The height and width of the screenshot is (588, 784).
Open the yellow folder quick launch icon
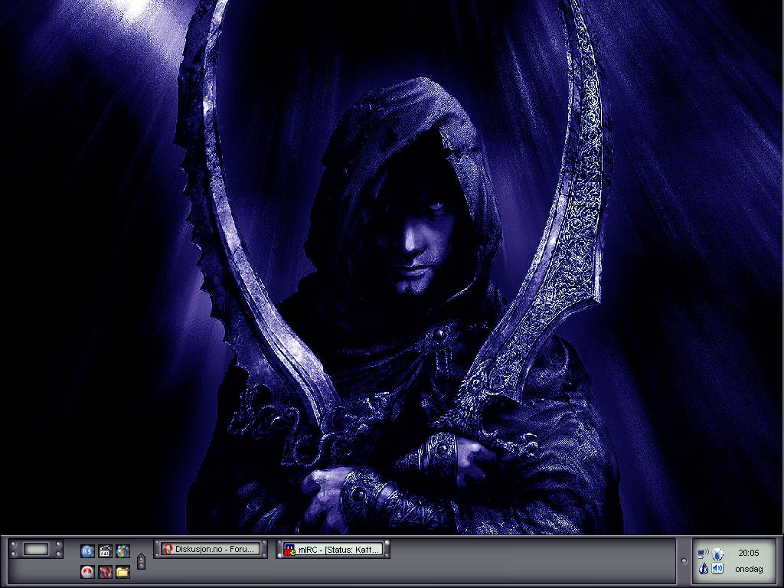click(x=122, y=571)
